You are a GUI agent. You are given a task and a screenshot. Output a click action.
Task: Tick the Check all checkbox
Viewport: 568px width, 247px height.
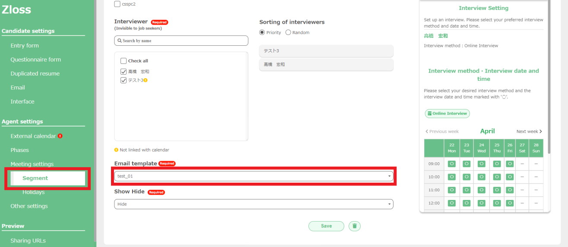(124, 61)
